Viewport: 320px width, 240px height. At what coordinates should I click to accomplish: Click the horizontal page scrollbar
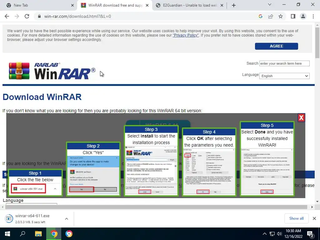(156, 207)
